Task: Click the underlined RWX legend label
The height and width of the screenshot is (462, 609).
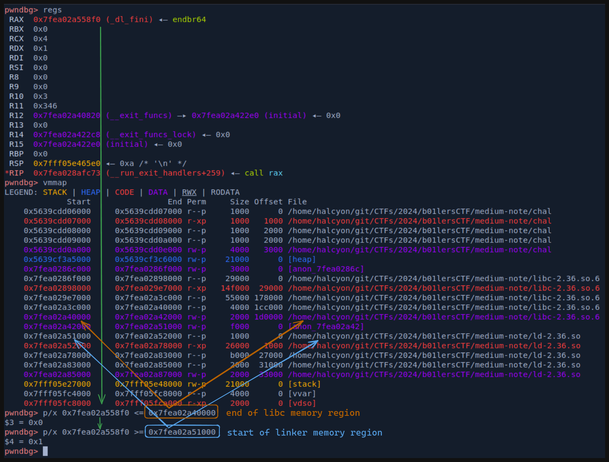Action: (189, 192)
